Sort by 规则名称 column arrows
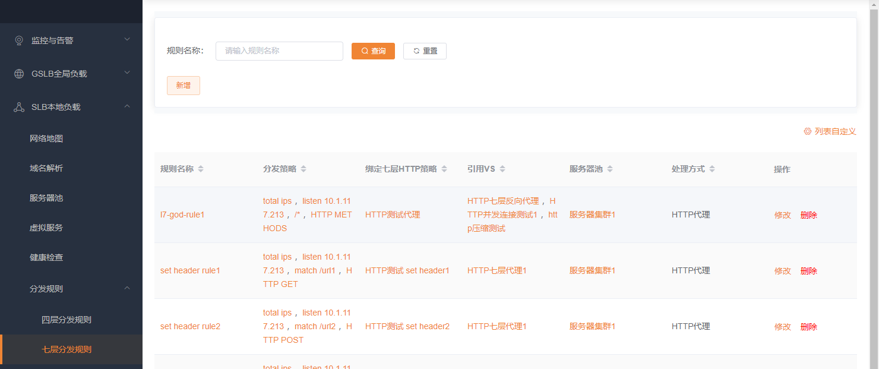The image size is (879, 369). pyautogui.click(x=201, y=169)
